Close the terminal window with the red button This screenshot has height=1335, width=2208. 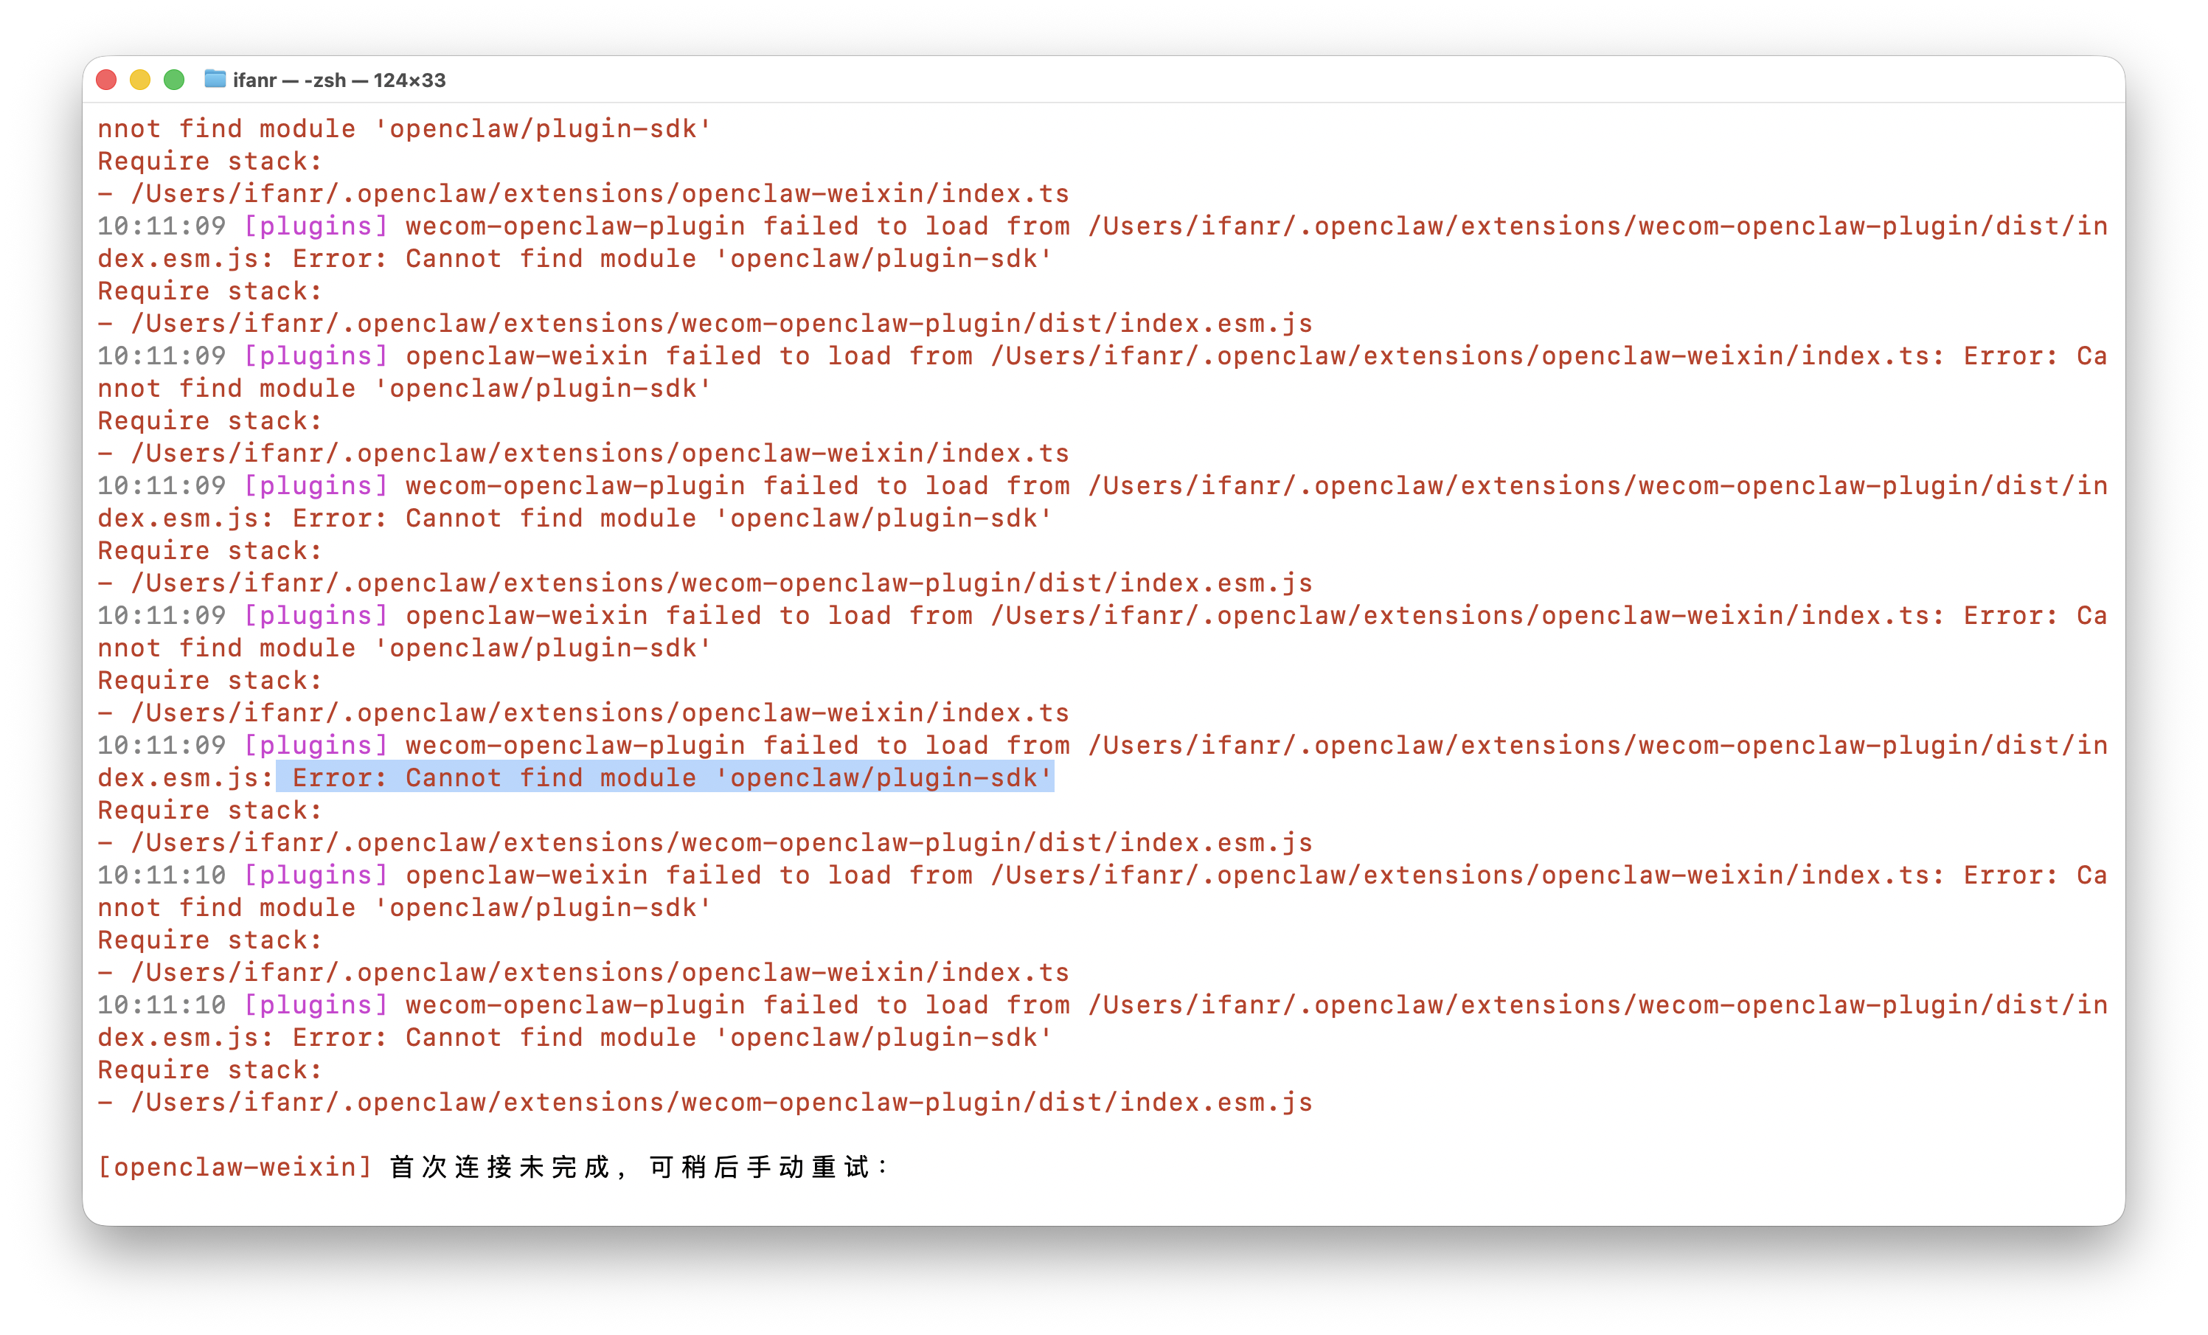(x=107, y=80)
